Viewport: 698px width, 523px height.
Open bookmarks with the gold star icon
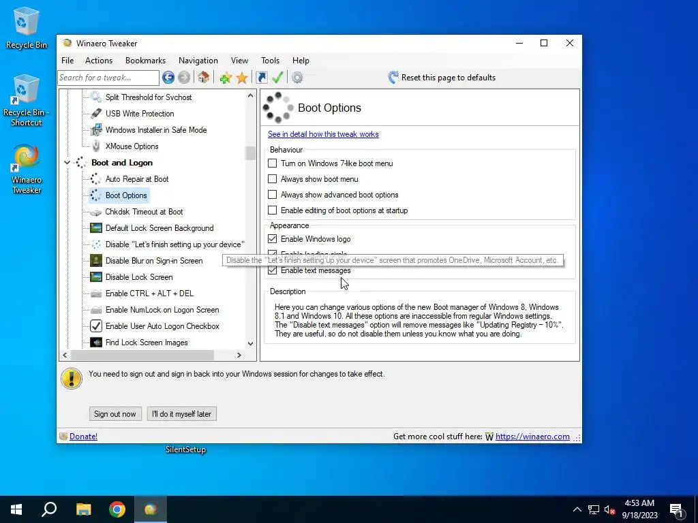click(242, 78)
